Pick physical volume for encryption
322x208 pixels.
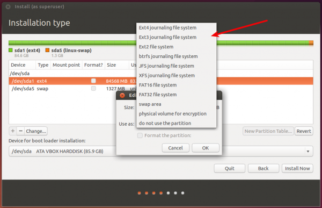(176, 114)
